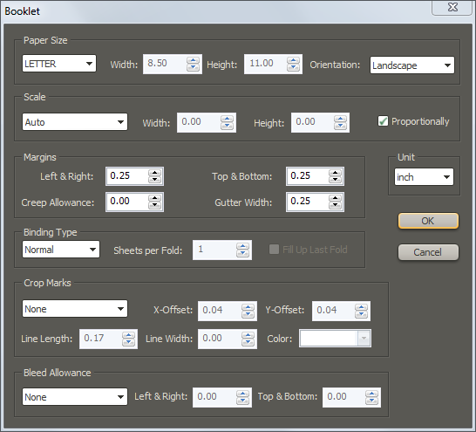Viewport: 476px width, 432px height.
Task: Decrease Scale Height with down arrow
Action: pos(340,126)
